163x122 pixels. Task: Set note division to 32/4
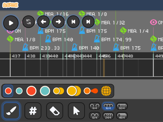coord(122,106)
